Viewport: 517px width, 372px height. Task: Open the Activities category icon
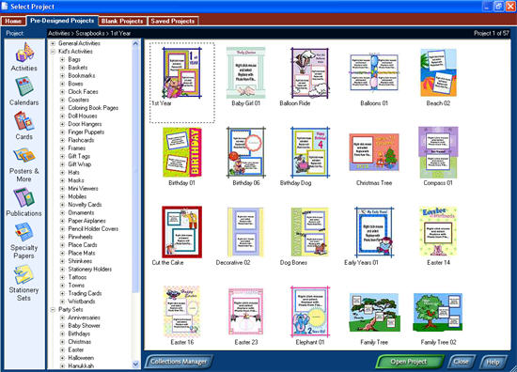click(24, 53)
